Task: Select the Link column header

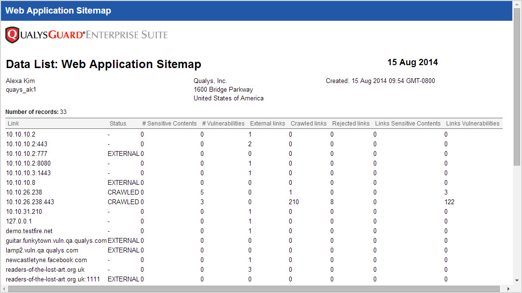Action: [x=13, y=124]
